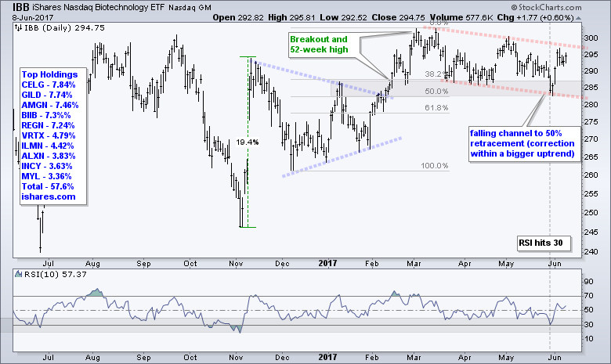Click the 'Nasdaq GM' exchange label
Screen dimensions: 611x364
(190, 8)
